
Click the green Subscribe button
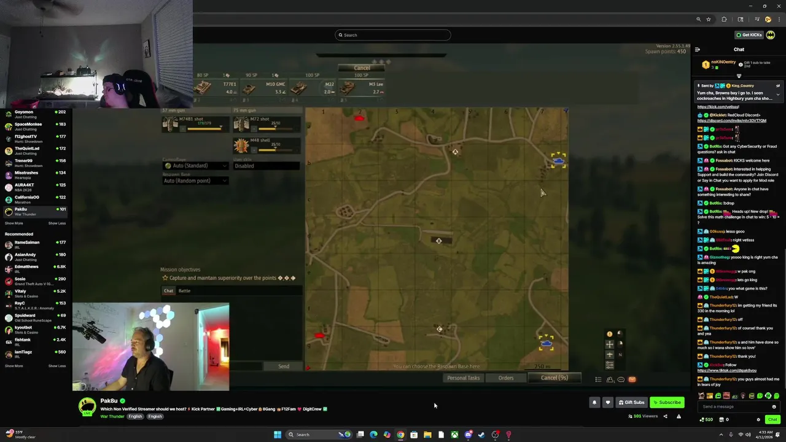coord(667,403)
